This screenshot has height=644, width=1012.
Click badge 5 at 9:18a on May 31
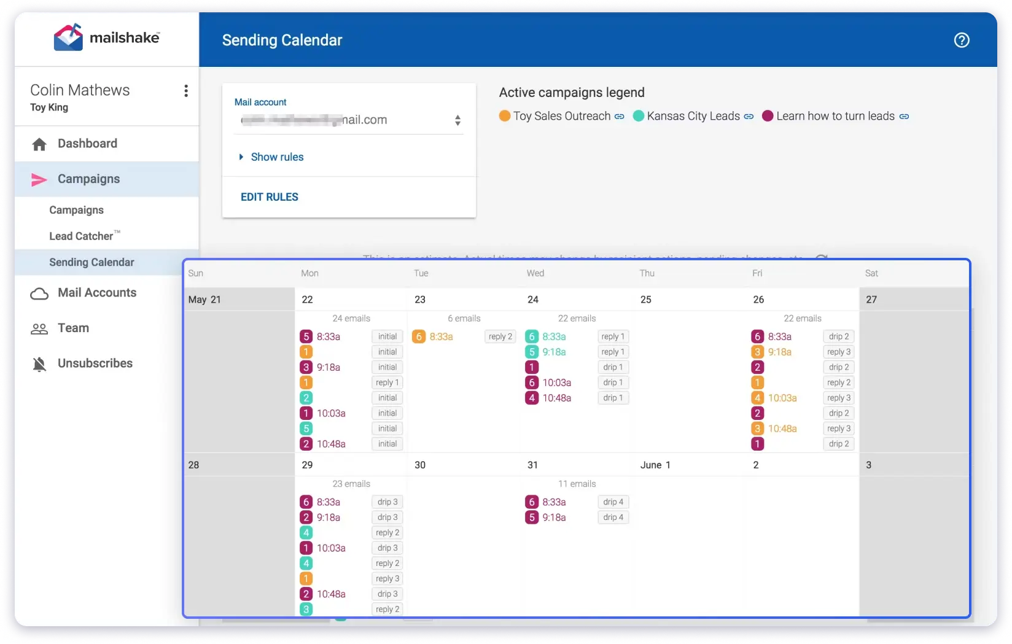[x=532, y=518]
